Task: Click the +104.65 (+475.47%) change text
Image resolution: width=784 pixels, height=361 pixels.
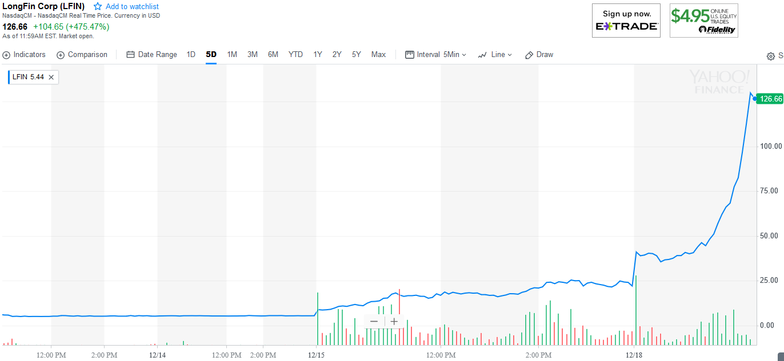Action: pyautogui.click(x=71, y=27)
